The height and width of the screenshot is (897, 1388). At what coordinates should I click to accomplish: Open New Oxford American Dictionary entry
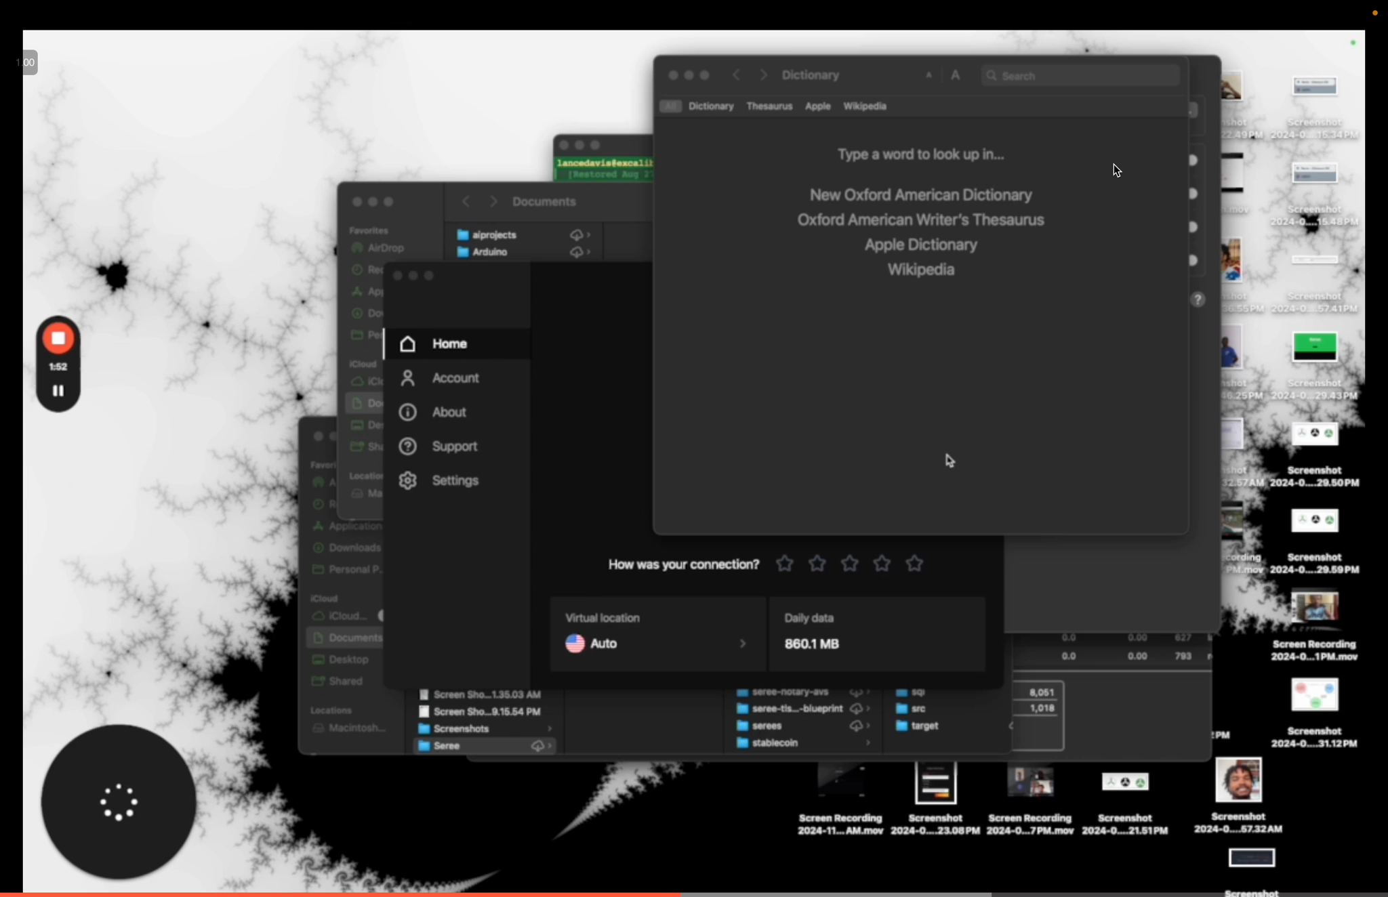920,195
